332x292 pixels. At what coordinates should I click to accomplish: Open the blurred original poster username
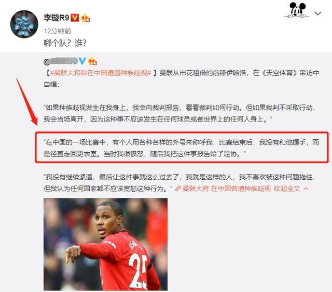[61, 61]
